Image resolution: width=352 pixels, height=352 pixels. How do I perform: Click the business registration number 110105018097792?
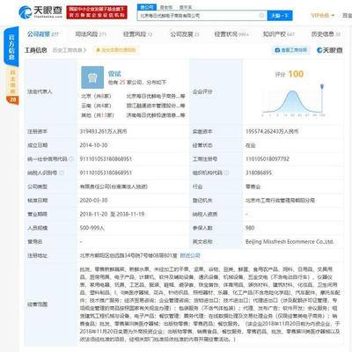pos(268,159)
